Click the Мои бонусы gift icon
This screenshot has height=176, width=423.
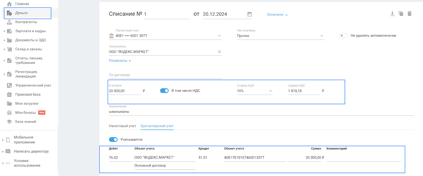click(x=9, y=113)
